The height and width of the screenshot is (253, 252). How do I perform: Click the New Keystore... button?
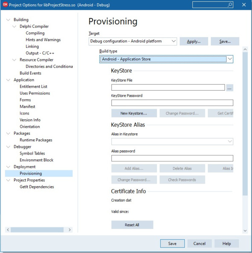134,113
